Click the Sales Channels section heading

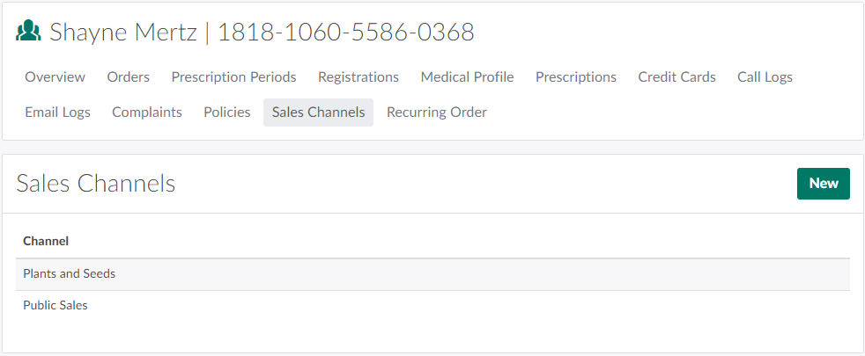[96, 184]
